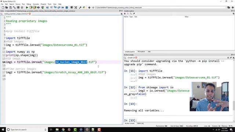The image size is (235, 132).
Task: Open the PYTHONPATH manager
Action: point(84,7)
